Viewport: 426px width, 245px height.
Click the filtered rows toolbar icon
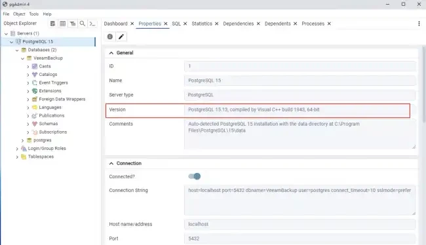[73, 24]
